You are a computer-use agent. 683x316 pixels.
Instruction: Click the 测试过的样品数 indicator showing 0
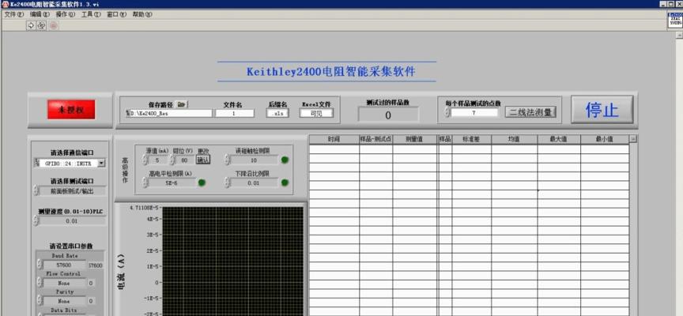pyautogui.click(x=388, y=115)
